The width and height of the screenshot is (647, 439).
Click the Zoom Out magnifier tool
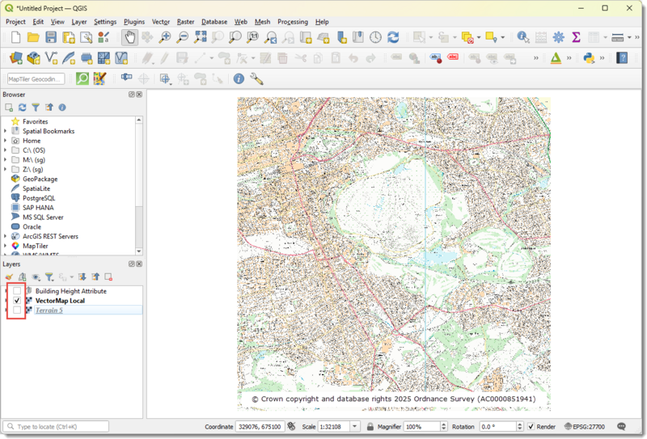(182, 37)
